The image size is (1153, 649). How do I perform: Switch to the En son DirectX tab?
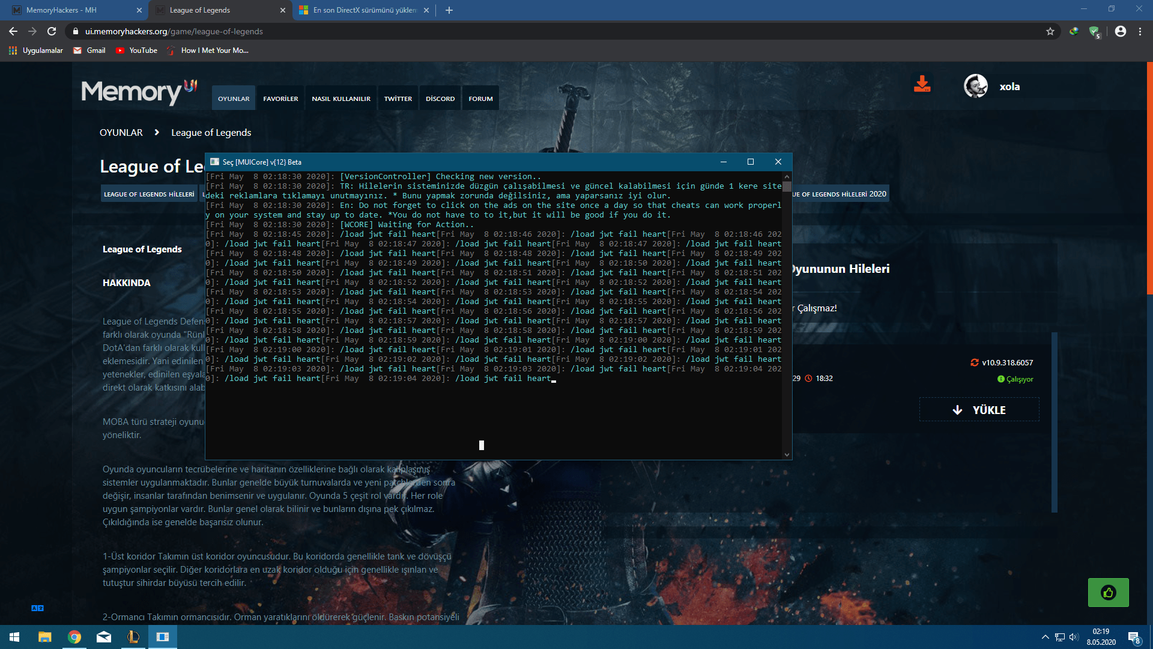(364, 10)
